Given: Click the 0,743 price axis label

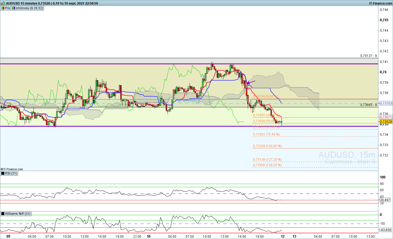Looking at the screenshot, I should [384, 41].
